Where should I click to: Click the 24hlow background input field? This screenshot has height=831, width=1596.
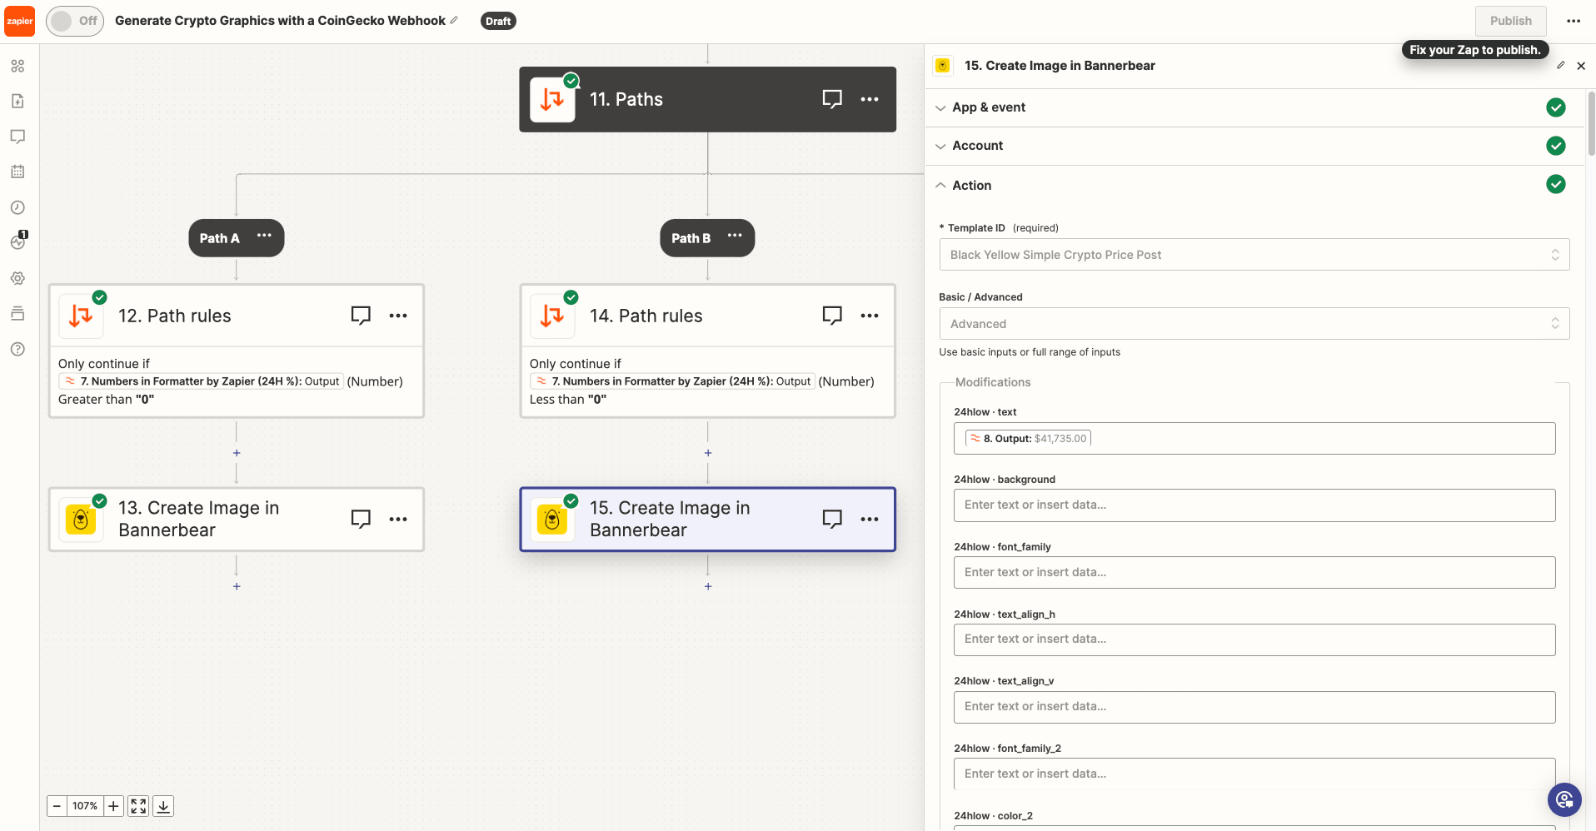pyautogui.click(x=1254, y=505)
